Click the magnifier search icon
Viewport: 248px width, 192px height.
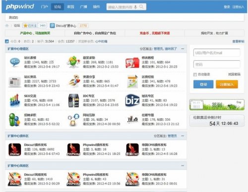pos(141,7)
